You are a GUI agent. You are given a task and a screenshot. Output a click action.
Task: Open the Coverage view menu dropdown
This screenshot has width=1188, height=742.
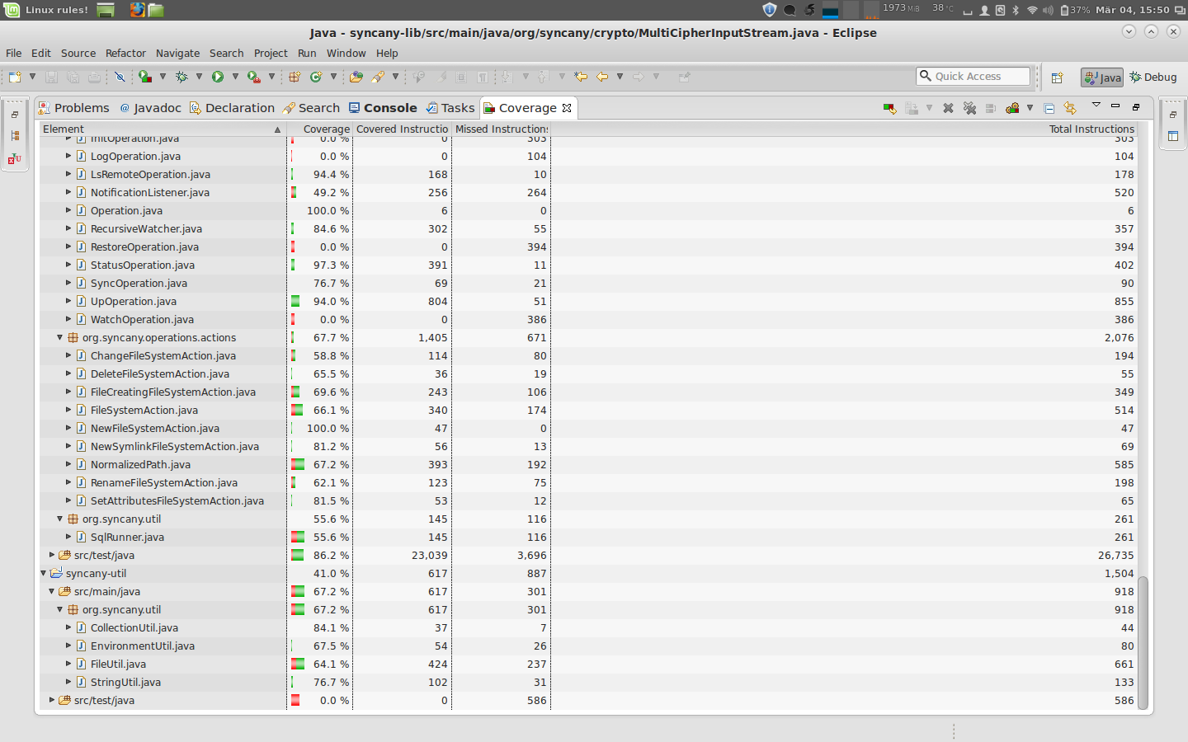click(x=1096, y=106)
